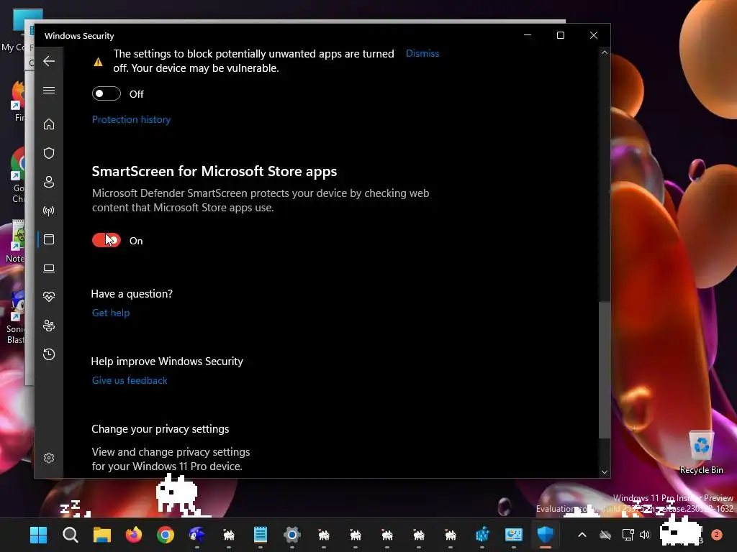
Task: Open taskbar Search
Action: 71,535
